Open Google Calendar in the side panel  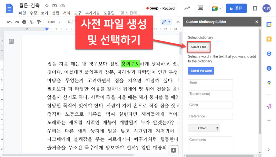pyautogui.click(x=269, y=24)
